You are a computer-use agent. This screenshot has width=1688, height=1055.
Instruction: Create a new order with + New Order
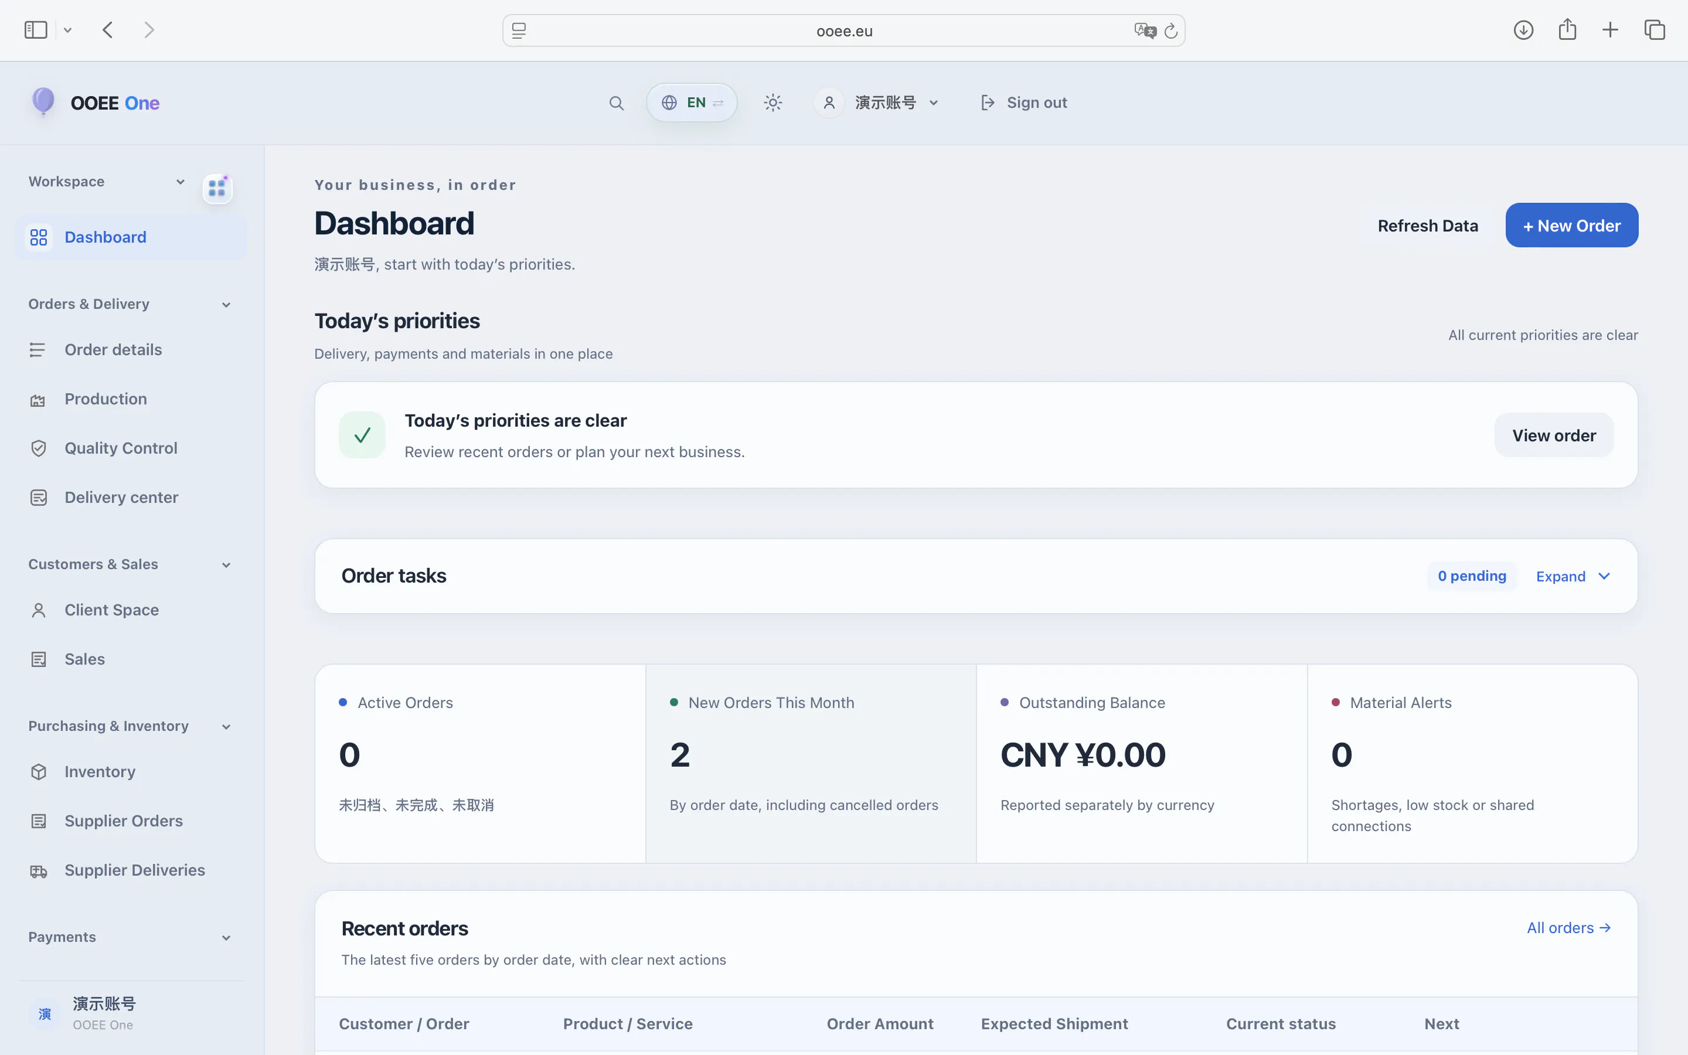(1571, 226)
